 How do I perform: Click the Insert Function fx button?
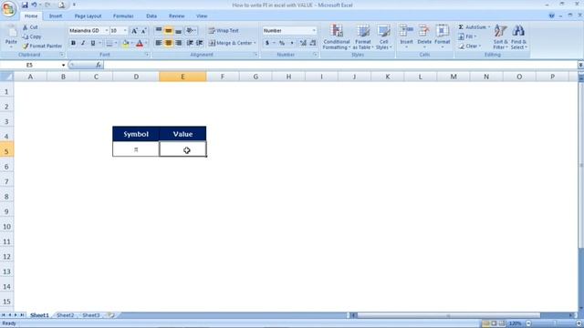click(x=99, y=65)
